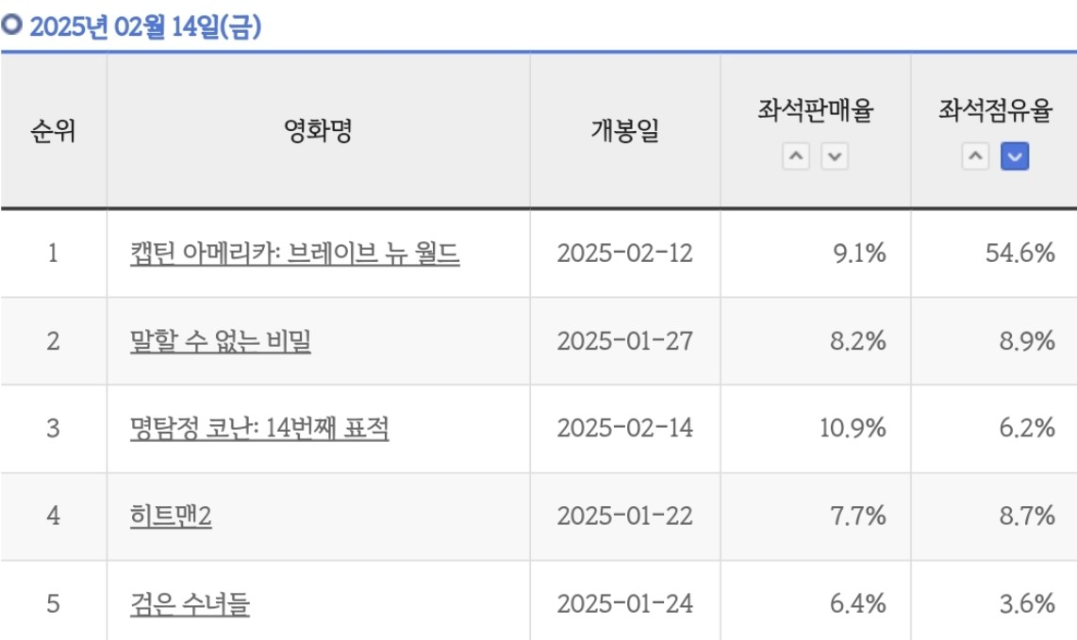The height and width of the screenshot is (640, 1077).
Task: Open the 히트맨2 movie link
Action: coord(171,517)
